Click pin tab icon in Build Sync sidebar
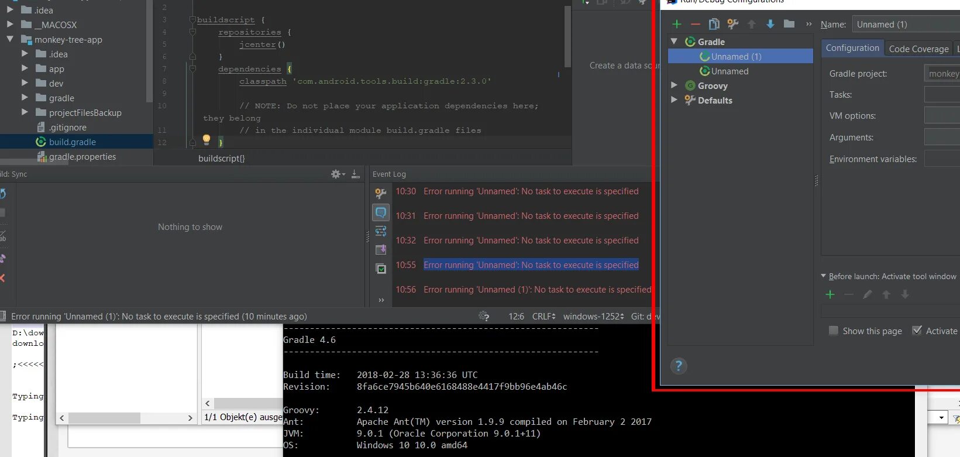 tap(2, 258)
